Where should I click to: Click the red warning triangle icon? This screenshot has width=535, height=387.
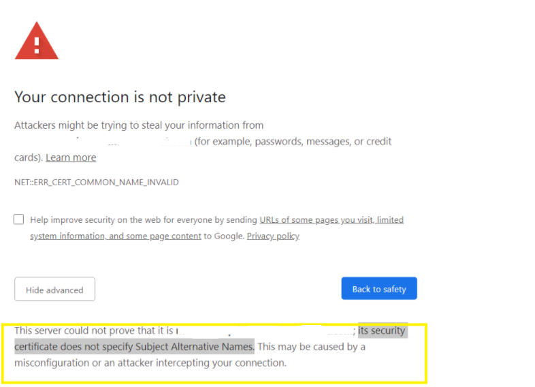(x=37, y=41)
